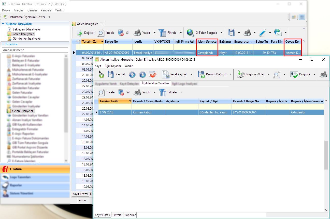Click the add new record green plus icon
This screenshot has height=219, width=330.
(x=101, y=75)
